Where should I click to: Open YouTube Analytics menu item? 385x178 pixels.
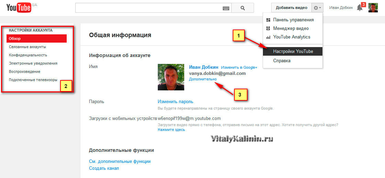(291, 37)
